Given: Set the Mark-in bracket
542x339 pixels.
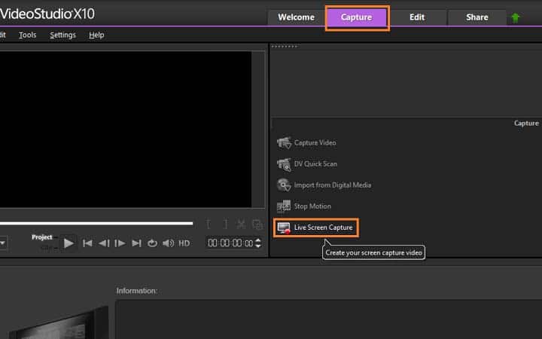Looking at the screenshot, I should click(209, 224).
